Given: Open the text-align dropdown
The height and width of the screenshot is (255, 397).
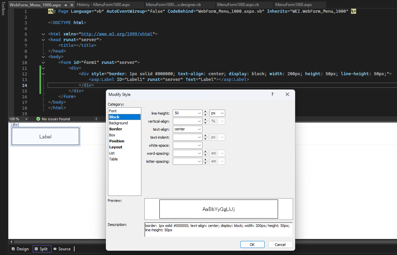Looking at the screenshot, I should click(200, 129).
